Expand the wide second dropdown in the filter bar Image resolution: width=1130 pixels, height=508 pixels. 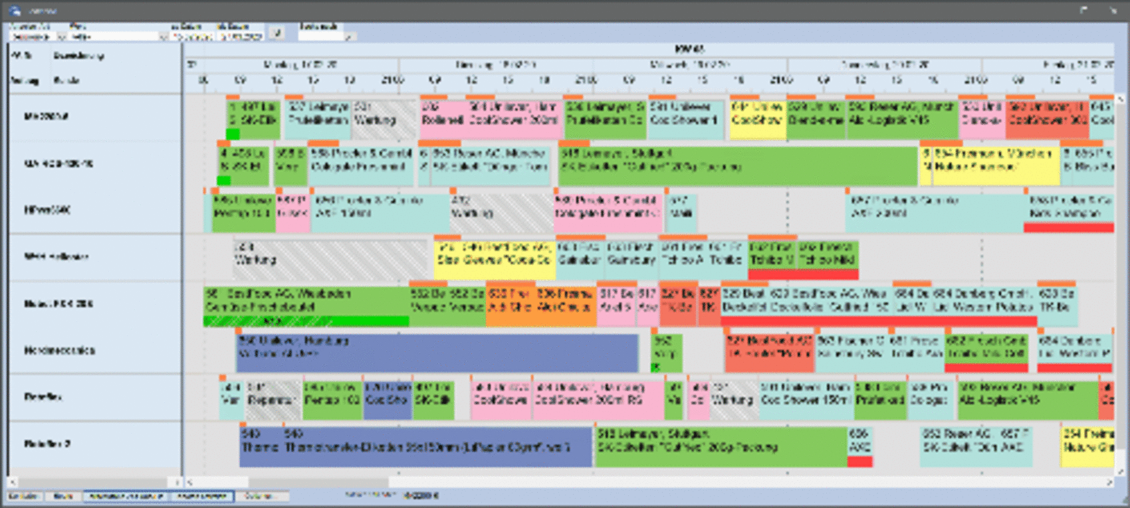click(164, 37)
